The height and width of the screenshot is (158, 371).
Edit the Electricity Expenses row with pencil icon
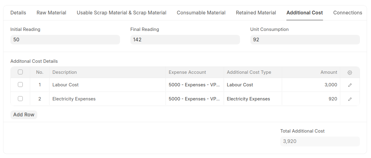[350, 99]
